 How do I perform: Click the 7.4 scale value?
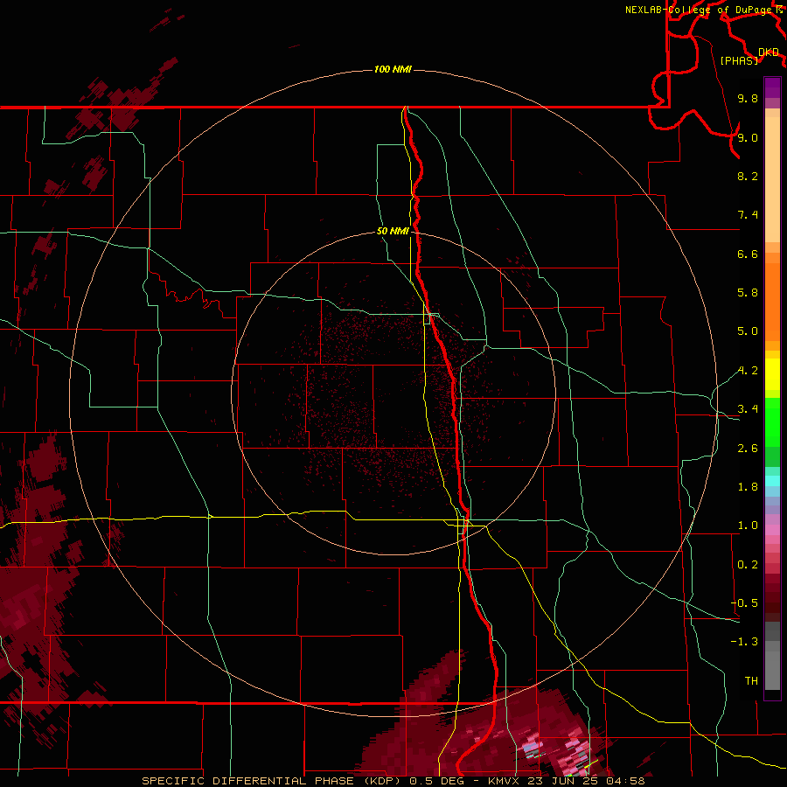748,215
